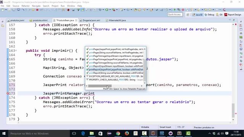Open the Action Center notification icon

tap(227, 134)
